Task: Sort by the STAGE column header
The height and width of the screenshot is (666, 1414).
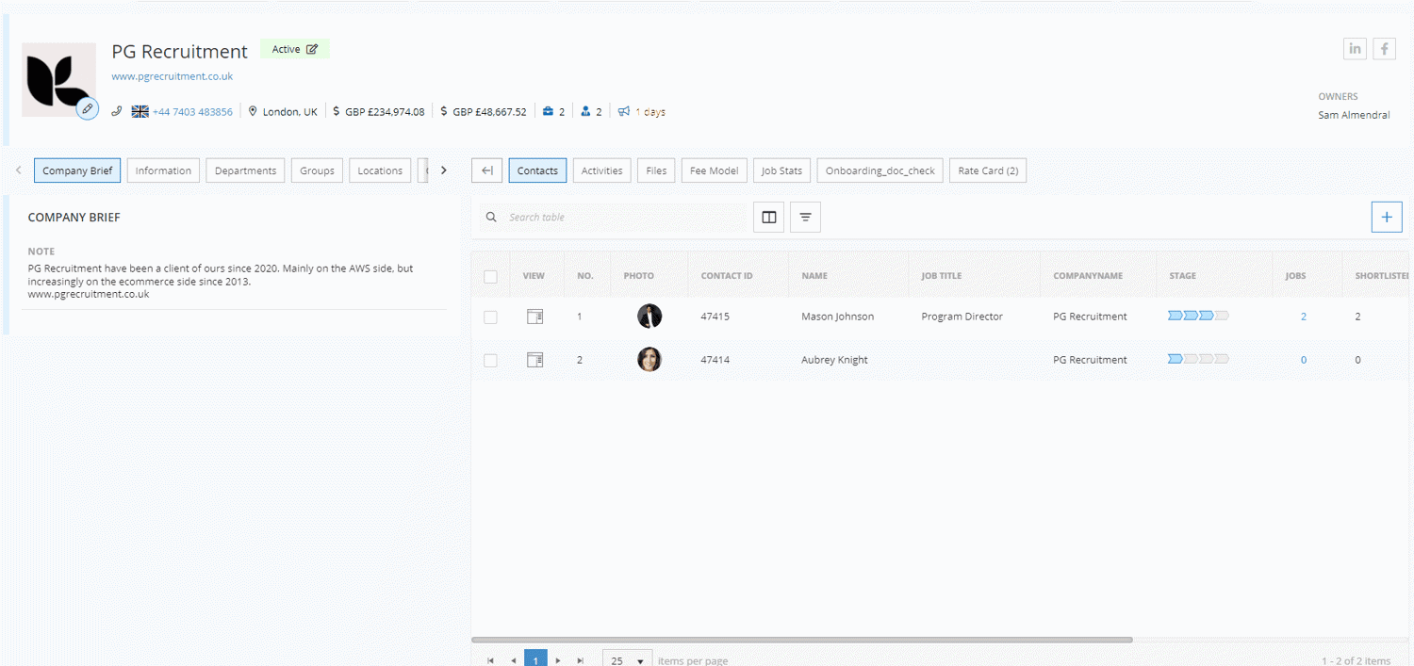Action: tap(1182, 276)
